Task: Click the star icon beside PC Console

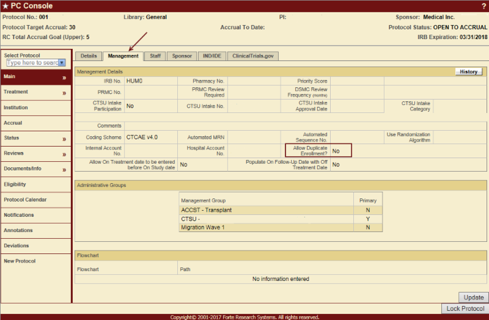Action: [6, 6]
